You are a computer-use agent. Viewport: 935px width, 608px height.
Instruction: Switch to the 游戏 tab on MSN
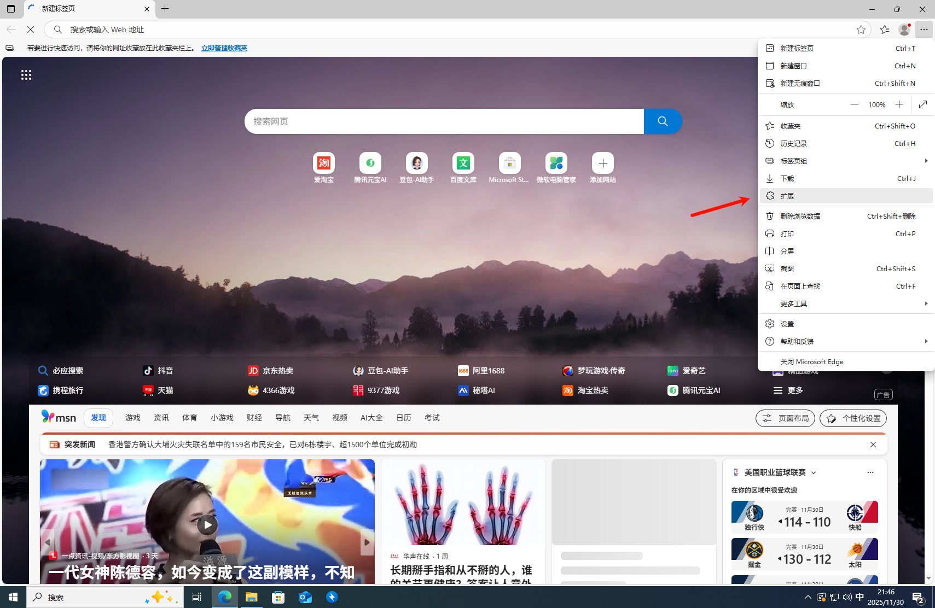pos(133,418)
